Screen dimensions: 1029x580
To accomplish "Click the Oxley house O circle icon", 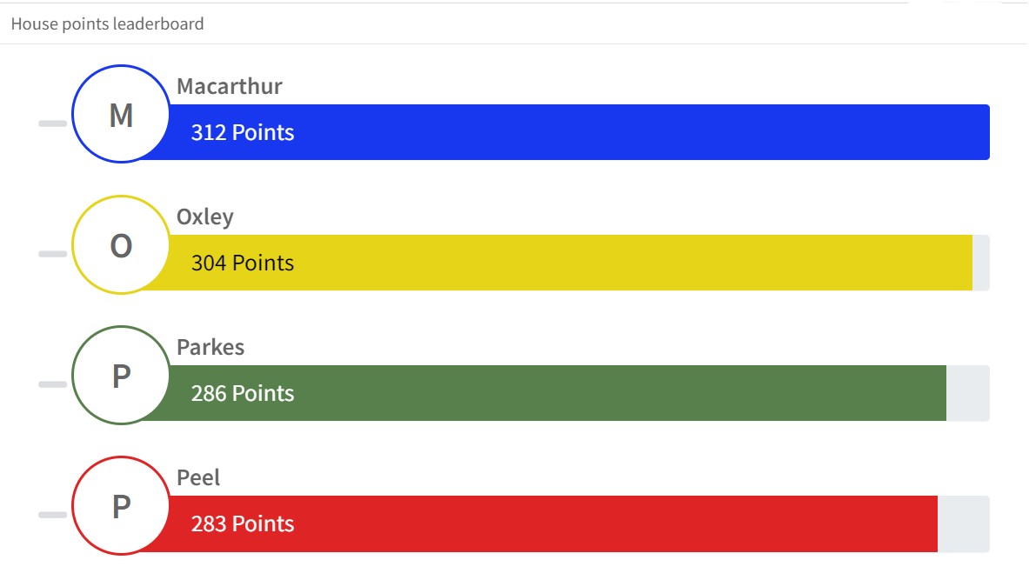I will (121, 244).
